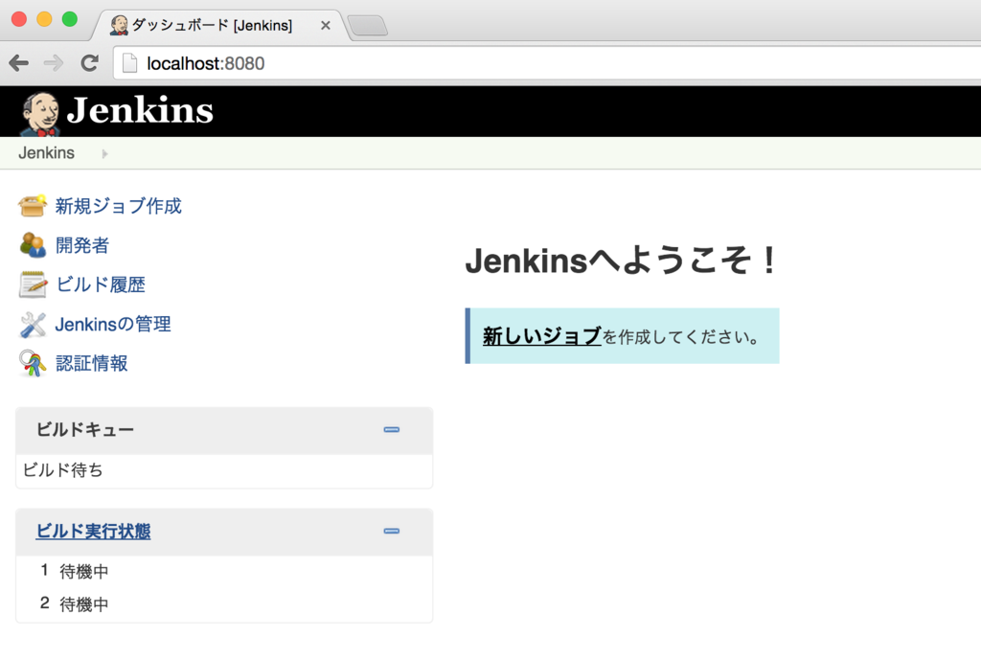Screen dimensions: 981x659
Task: Click the build history notepad icon
Action: (33, 284)
